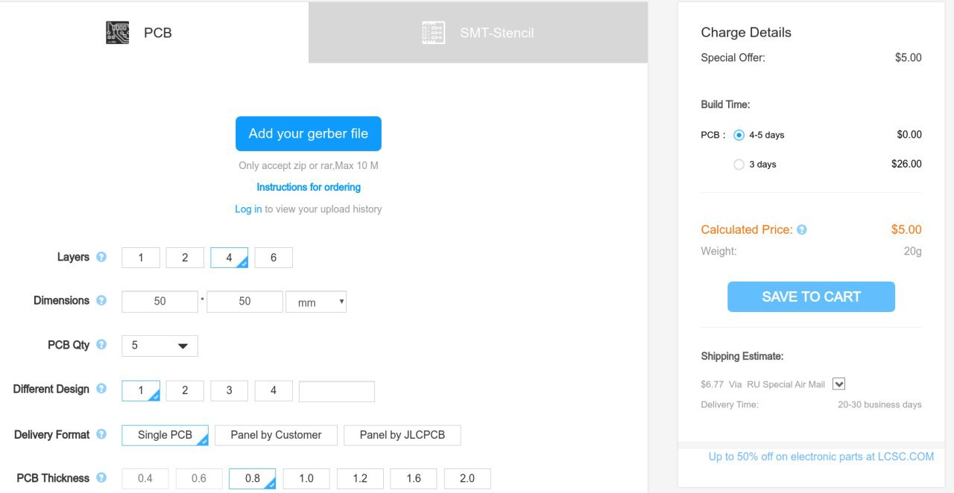Click the 'Only accept zip or rar' note
Image resolution: width=954 pixels, height=493 pixels.
(309, 166)
